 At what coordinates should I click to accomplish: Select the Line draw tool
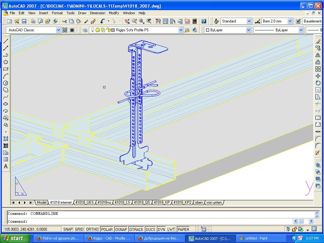pyautogui.click(x=6, y=41)
